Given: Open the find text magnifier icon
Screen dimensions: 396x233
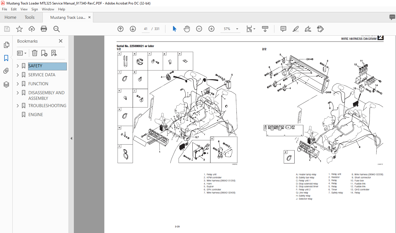Looking at the screenshot, I should [56, 29].
